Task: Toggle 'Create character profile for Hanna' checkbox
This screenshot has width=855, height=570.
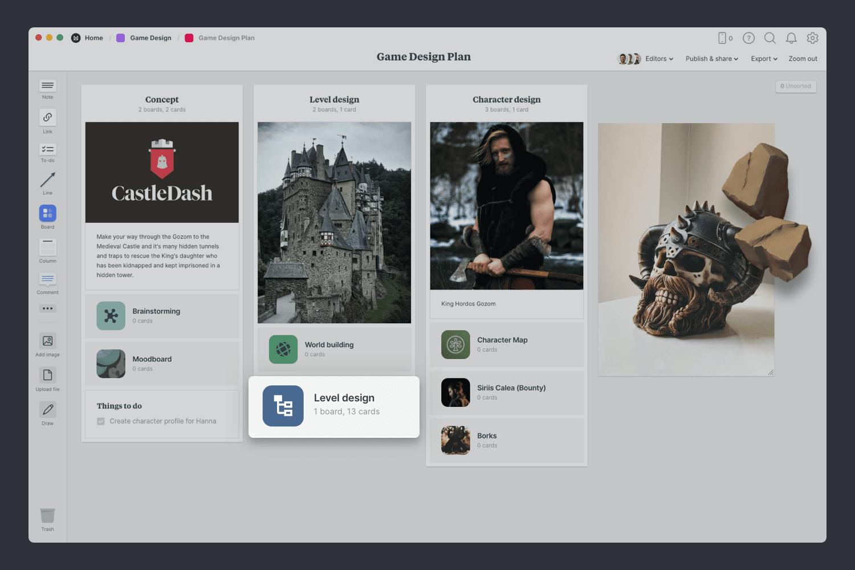Action: pyautogui.click(x=101, y=421)
